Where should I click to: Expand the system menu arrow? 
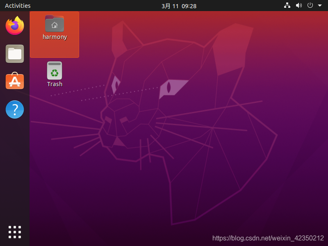click(x=320, y=5)
